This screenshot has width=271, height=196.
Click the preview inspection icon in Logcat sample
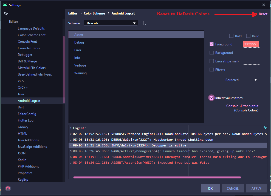pos(265,128)
